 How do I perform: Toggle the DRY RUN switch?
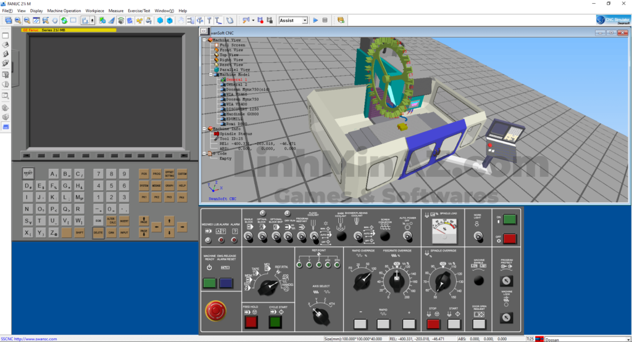288,237
